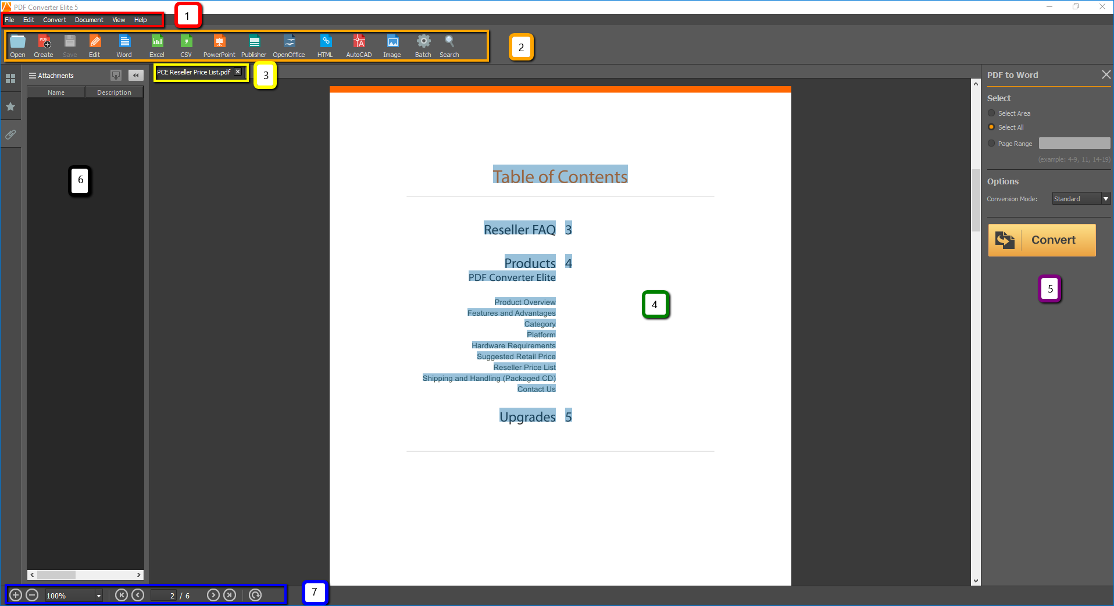
Task: Click the Table of Contents heading
Action: tap(560, 176)
